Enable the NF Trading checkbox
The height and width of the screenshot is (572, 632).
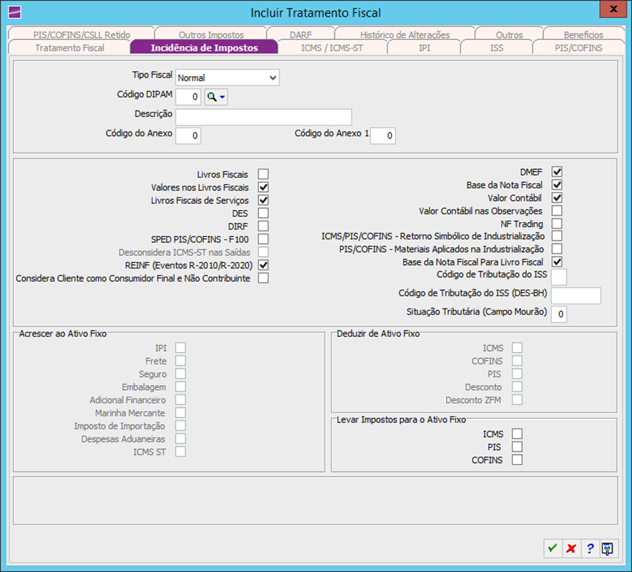coord(557,224)
